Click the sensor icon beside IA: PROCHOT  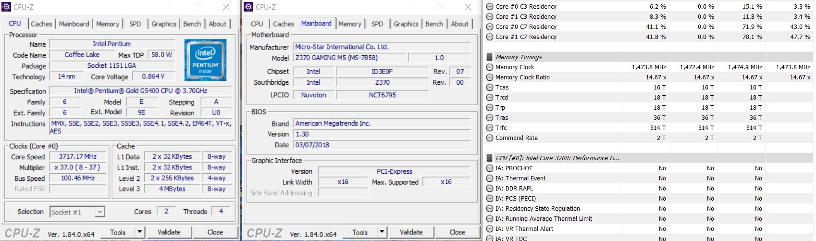(x=490, y=168)
